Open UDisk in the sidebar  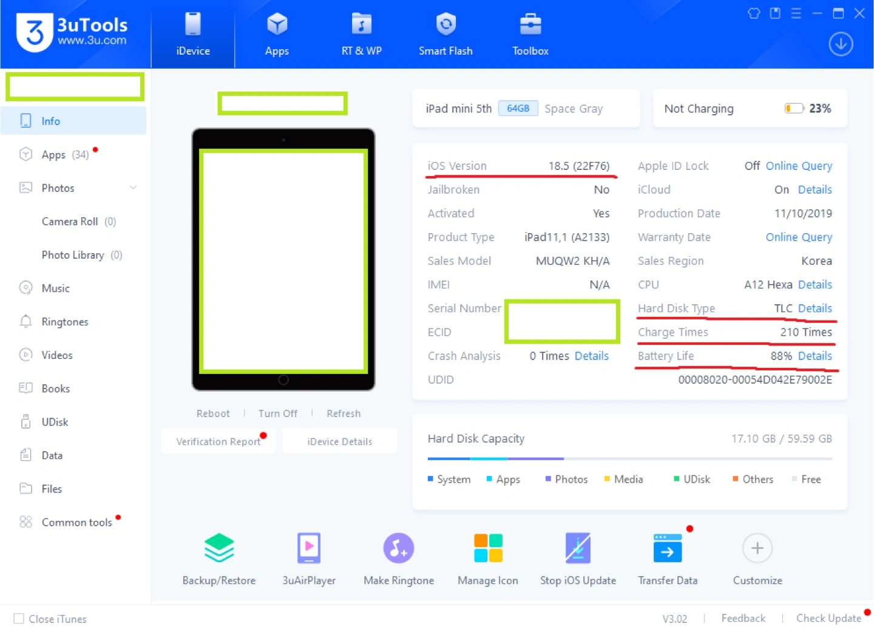coord(73,421)
